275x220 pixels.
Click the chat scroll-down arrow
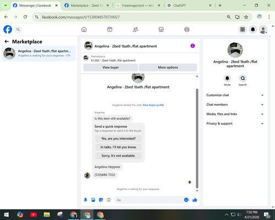[x=197, y=191]
